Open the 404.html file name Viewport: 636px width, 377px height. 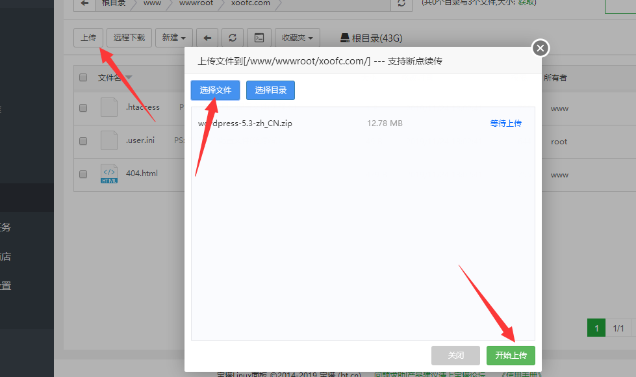point(142,174)
